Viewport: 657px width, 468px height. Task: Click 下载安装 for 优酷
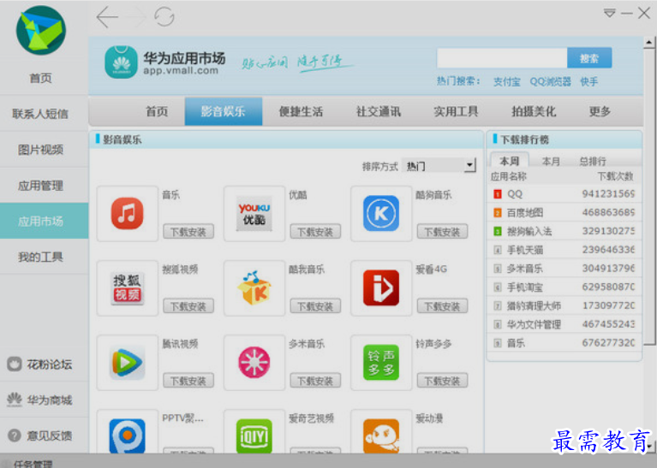tap(315, 232)
